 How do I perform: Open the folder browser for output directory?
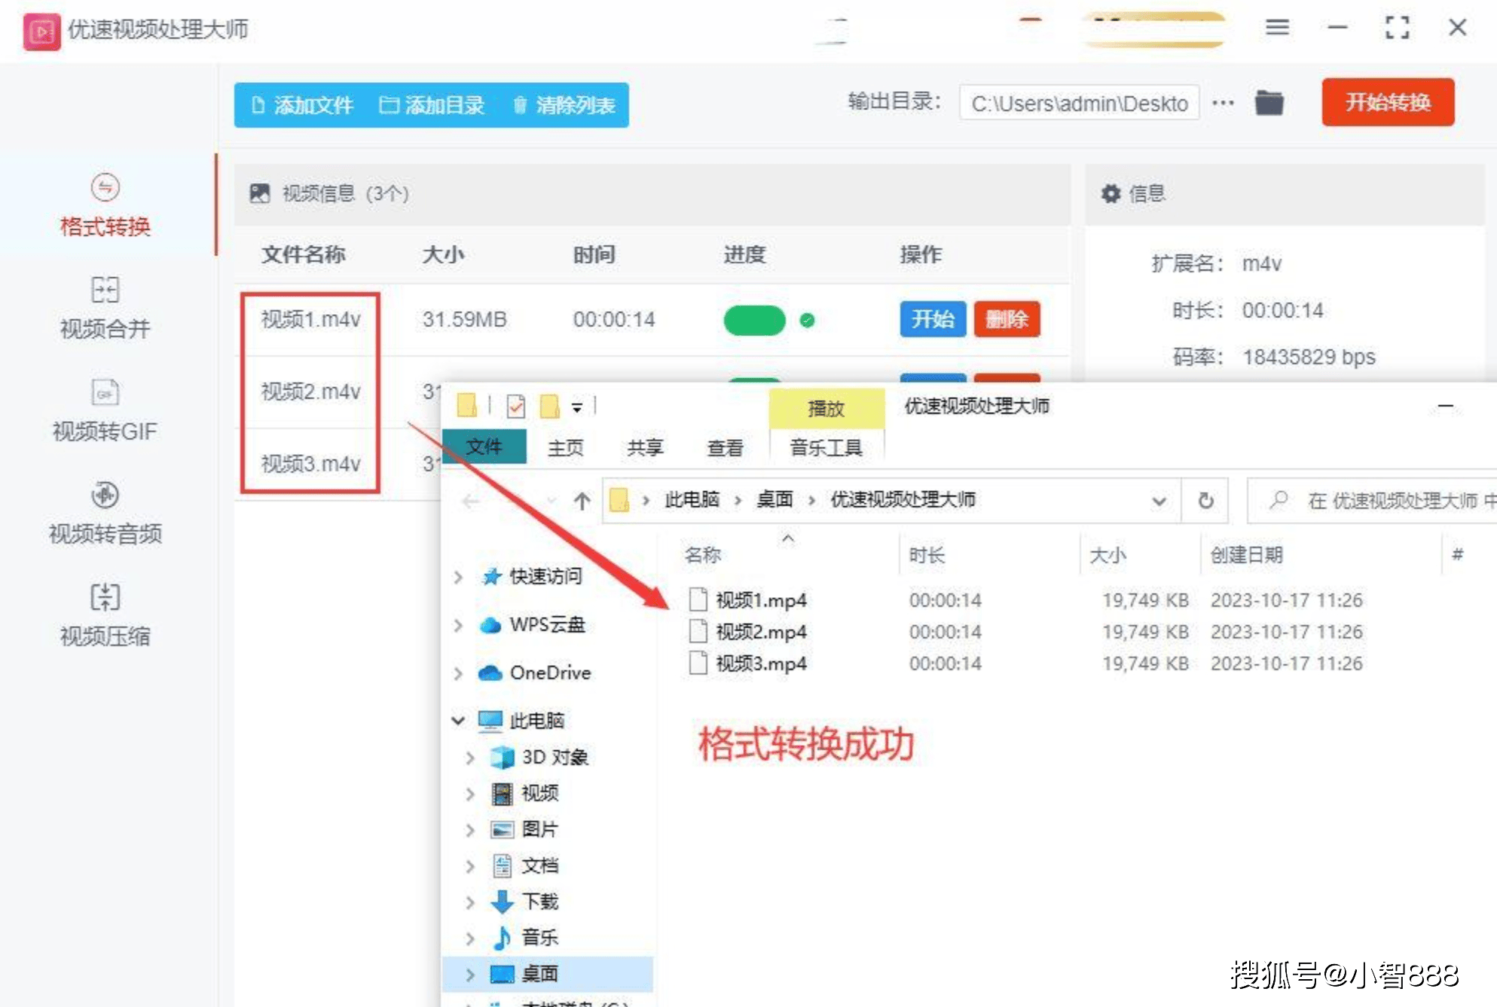tap(1269, 103)
